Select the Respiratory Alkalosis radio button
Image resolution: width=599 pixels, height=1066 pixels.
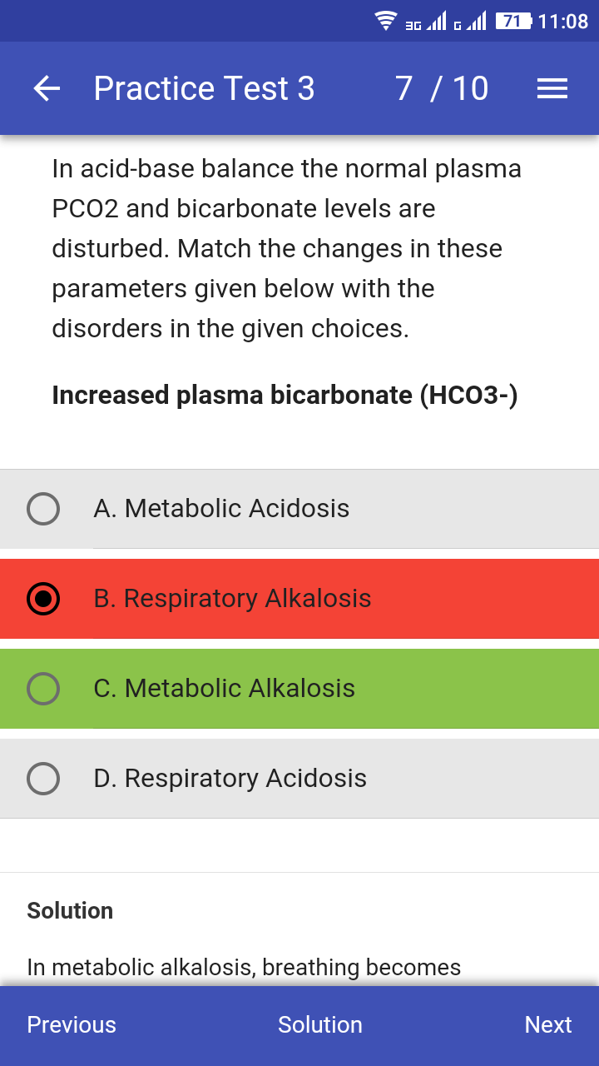point(43,598)
